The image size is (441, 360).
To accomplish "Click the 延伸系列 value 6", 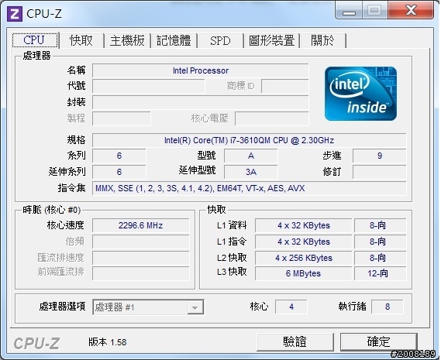I will [x=119, y=172].
